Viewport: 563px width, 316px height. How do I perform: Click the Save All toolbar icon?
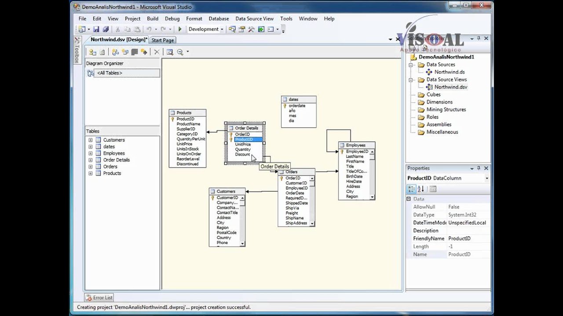point(106,29)
